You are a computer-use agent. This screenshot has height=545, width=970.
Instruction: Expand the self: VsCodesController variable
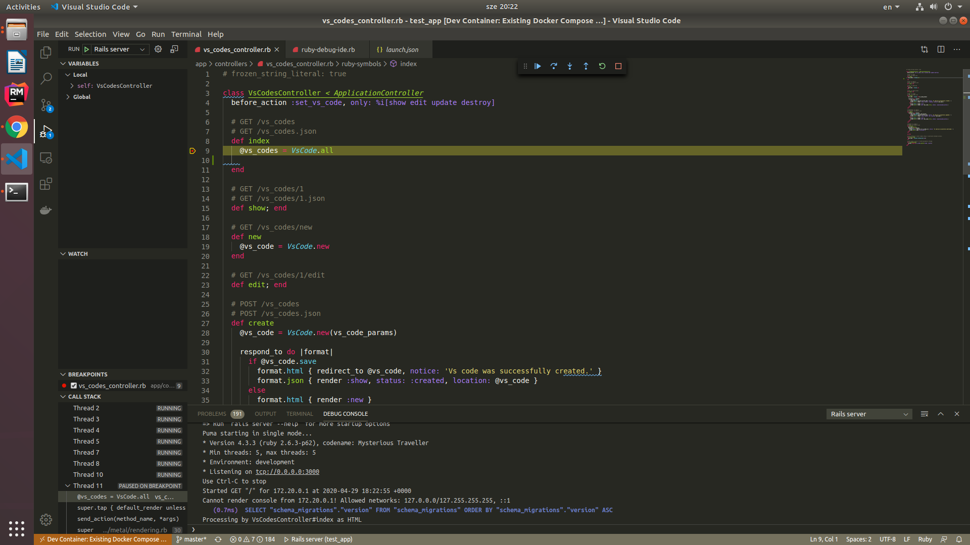point(72,86)
